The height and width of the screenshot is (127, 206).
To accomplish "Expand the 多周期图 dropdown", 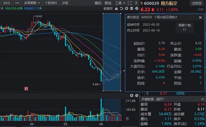I will tap(32, 3).
